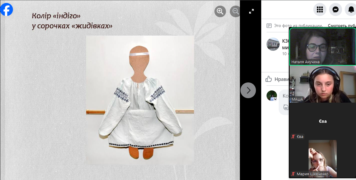Zoom out of the photo

tap(235, 11)
